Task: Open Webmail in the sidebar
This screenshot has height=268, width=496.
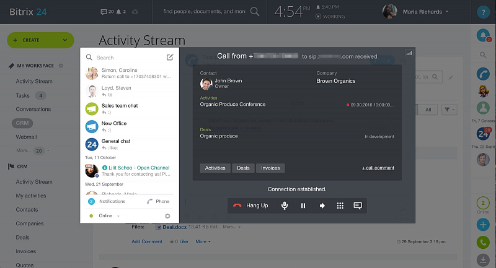Action: [x=26, y=137]
